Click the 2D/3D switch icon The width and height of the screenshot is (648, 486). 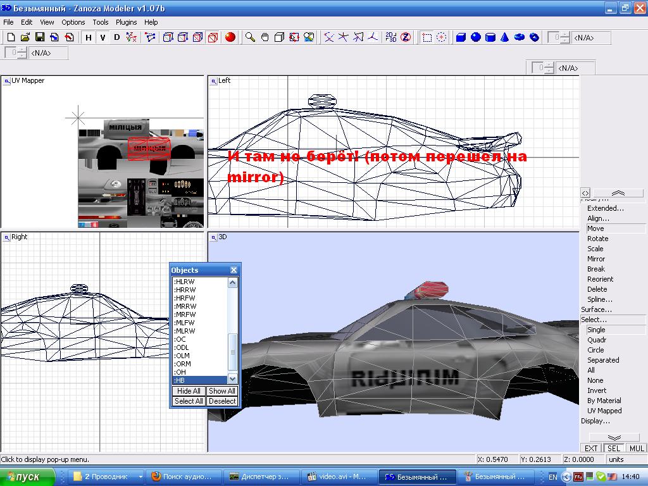coord(390,37)
